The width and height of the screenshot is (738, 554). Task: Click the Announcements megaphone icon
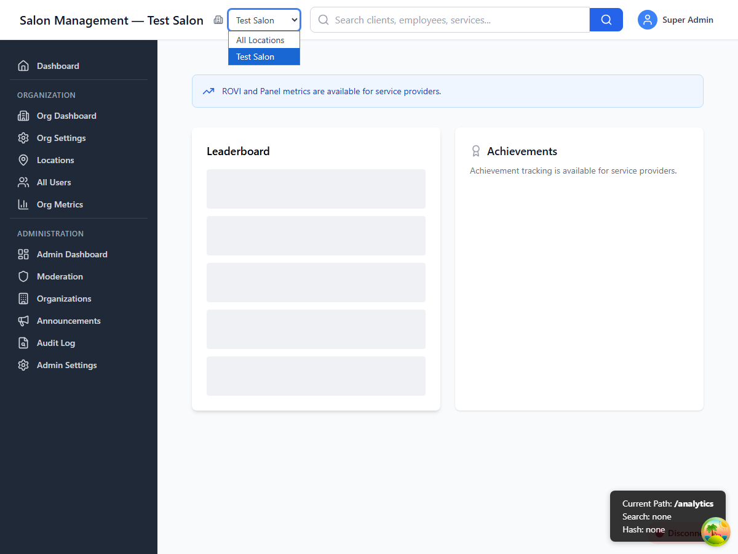point(23,321)
